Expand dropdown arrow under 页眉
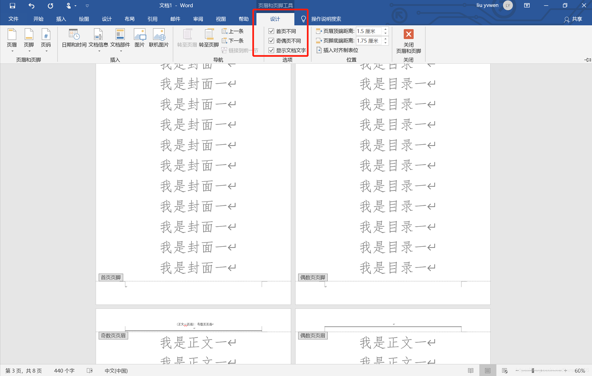 12,51
